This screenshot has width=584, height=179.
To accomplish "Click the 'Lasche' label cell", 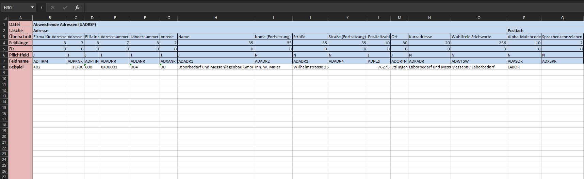I will (x=20, y=31).
